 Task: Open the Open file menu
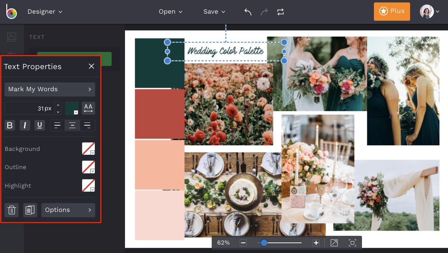click(170, 12)
